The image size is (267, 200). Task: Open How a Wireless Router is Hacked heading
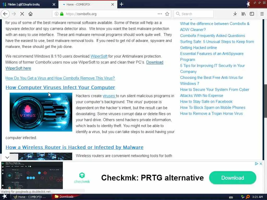point(74,147)
